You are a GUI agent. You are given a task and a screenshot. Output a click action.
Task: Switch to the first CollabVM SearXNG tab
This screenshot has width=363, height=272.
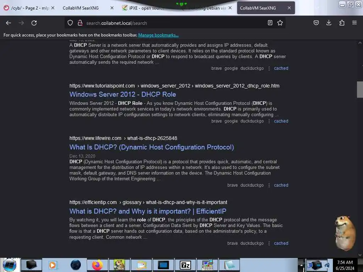[x=88, y=8]
